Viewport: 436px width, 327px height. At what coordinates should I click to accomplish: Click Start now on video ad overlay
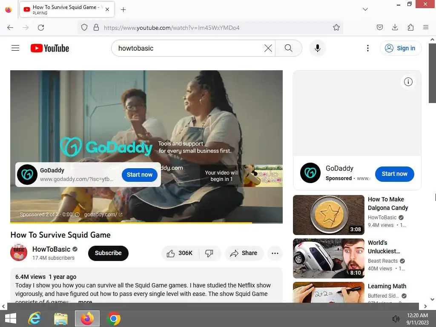tap(140, 175)
